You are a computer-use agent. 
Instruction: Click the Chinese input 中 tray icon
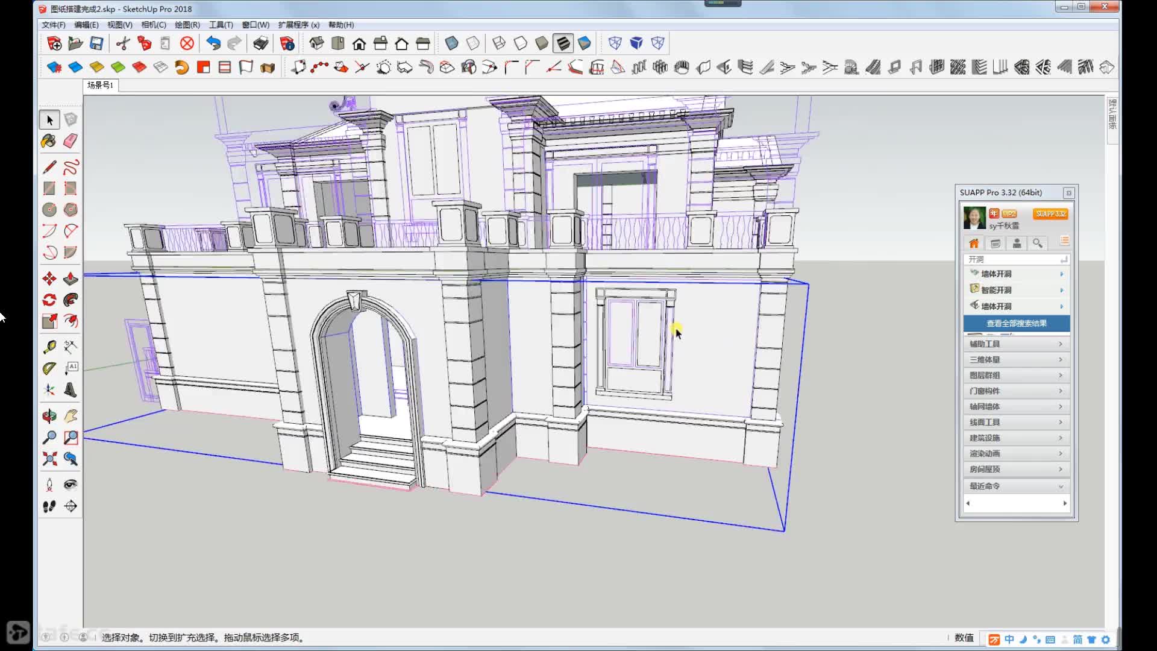click(x=1009, y=640)
